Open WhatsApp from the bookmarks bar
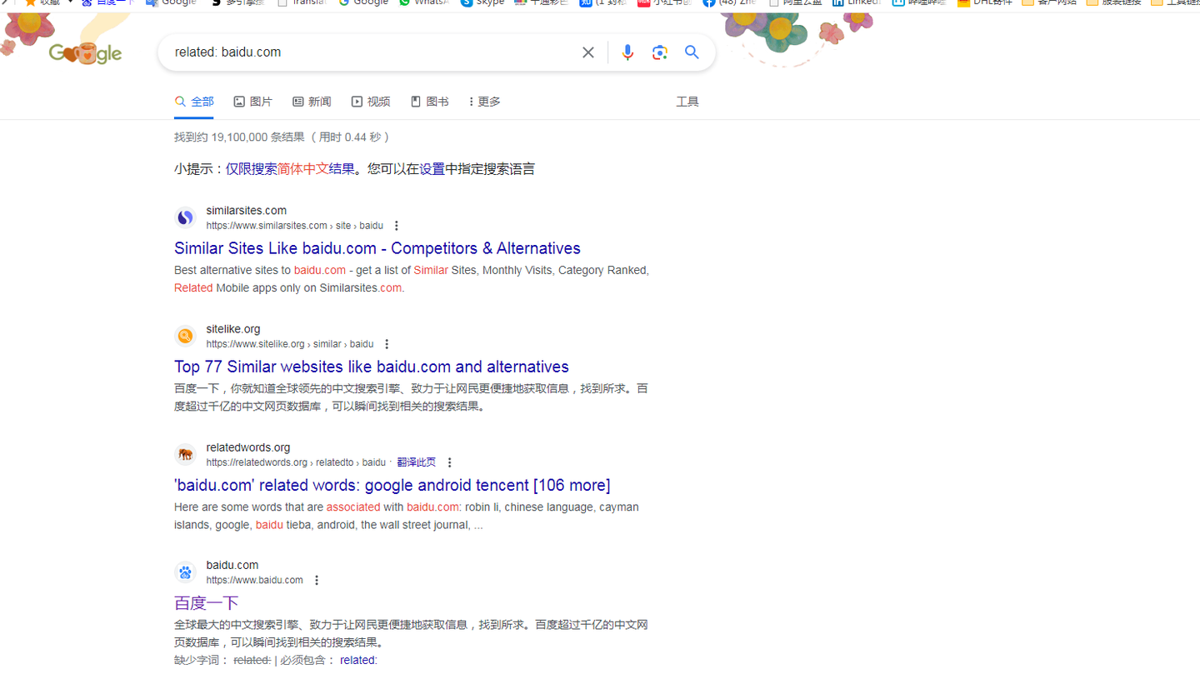This screenshot has height=689, width=1200. pyautogui.click(x=423, y=5)
